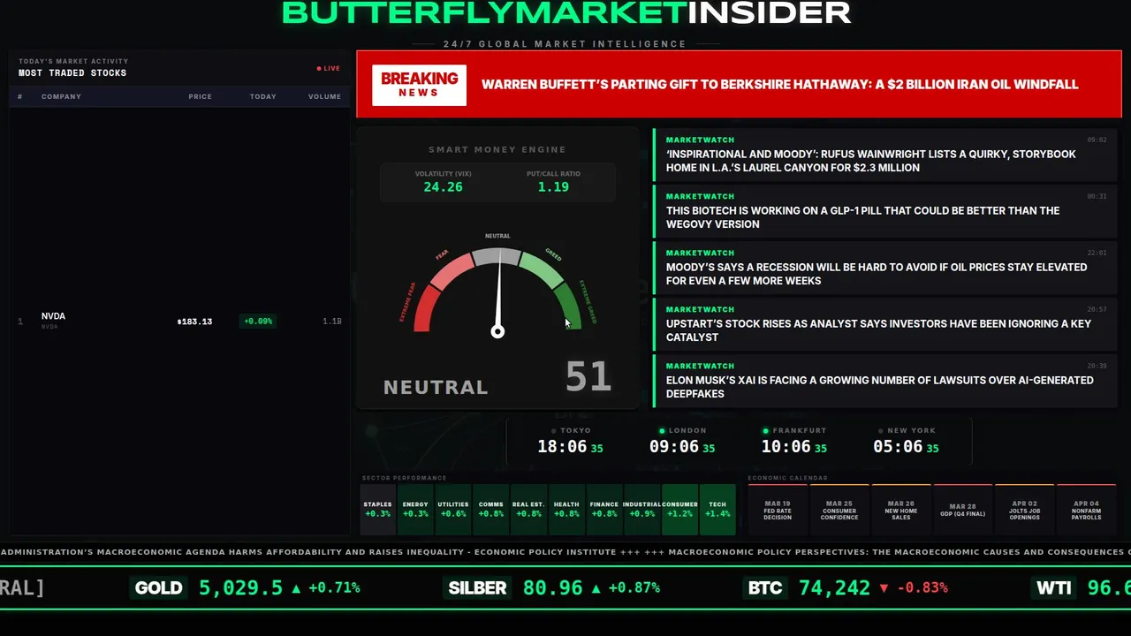
Task: Open Apr 02 JOLTS Job Openings event
Action: click(1025, 510)
